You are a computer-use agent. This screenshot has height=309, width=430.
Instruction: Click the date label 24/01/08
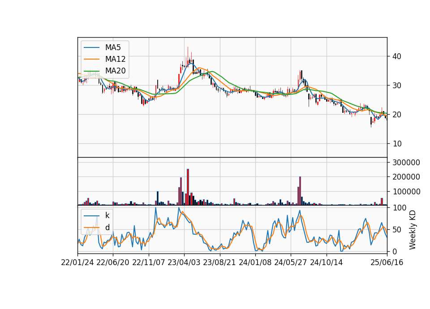(x=255, y=262)
